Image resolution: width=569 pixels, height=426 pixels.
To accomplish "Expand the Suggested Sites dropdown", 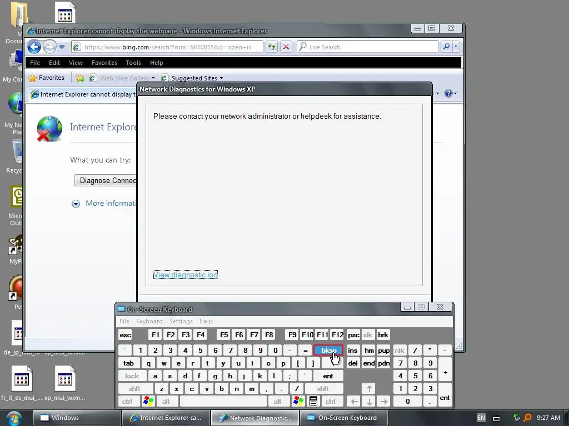I will pos(221,78).
